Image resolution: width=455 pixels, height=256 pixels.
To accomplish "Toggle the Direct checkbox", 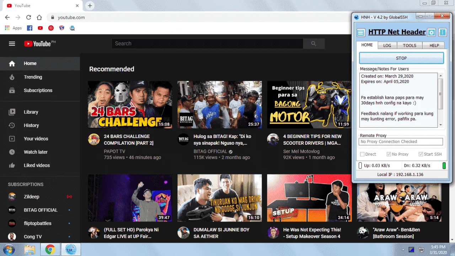I will pos(362,154).
